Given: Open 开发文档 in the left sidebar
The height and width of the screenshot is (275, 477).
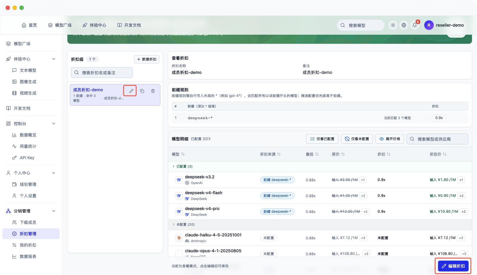Looking at the screenshot, I should pyautogui.click(x=31, y=108).
